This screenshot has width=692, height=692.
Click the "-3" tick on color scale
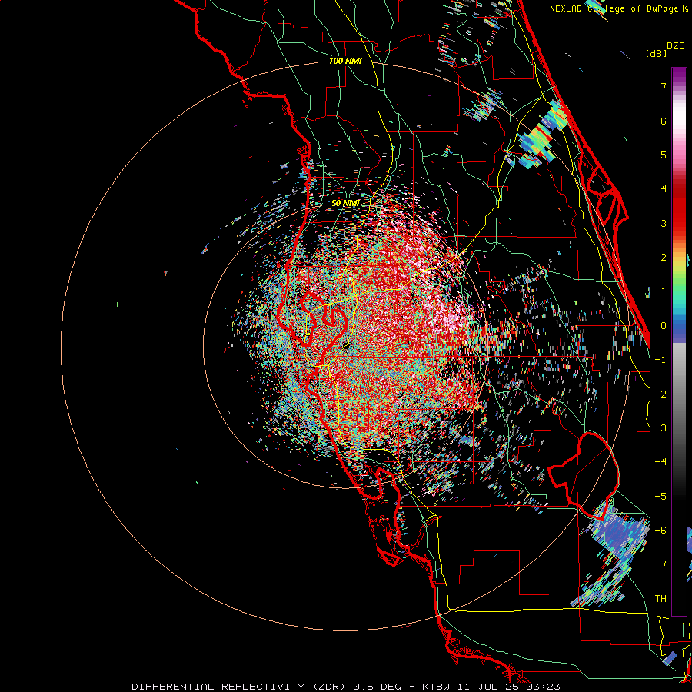tap(660, 428)
